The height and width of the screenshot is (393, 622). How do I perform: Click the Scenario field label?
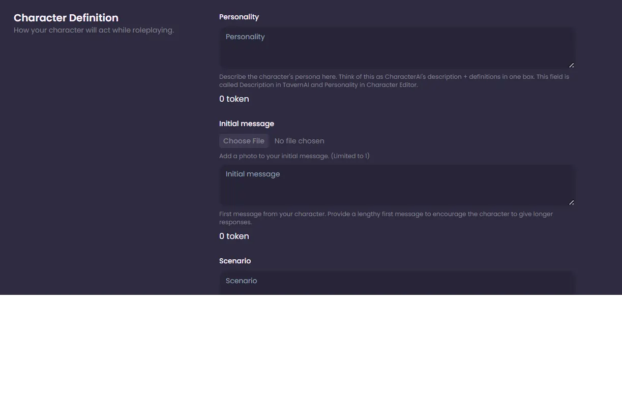coord(234,261)
